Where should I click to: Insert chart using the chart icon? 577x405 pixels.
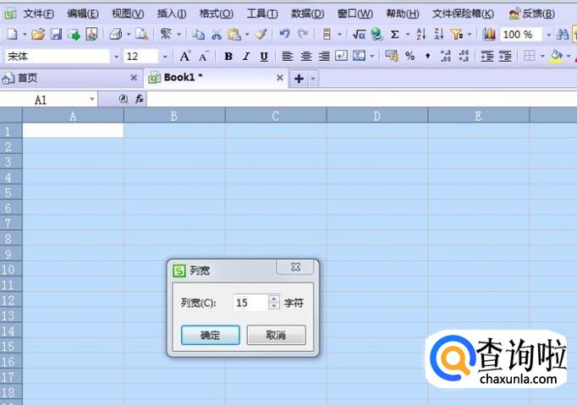(489, 35)
